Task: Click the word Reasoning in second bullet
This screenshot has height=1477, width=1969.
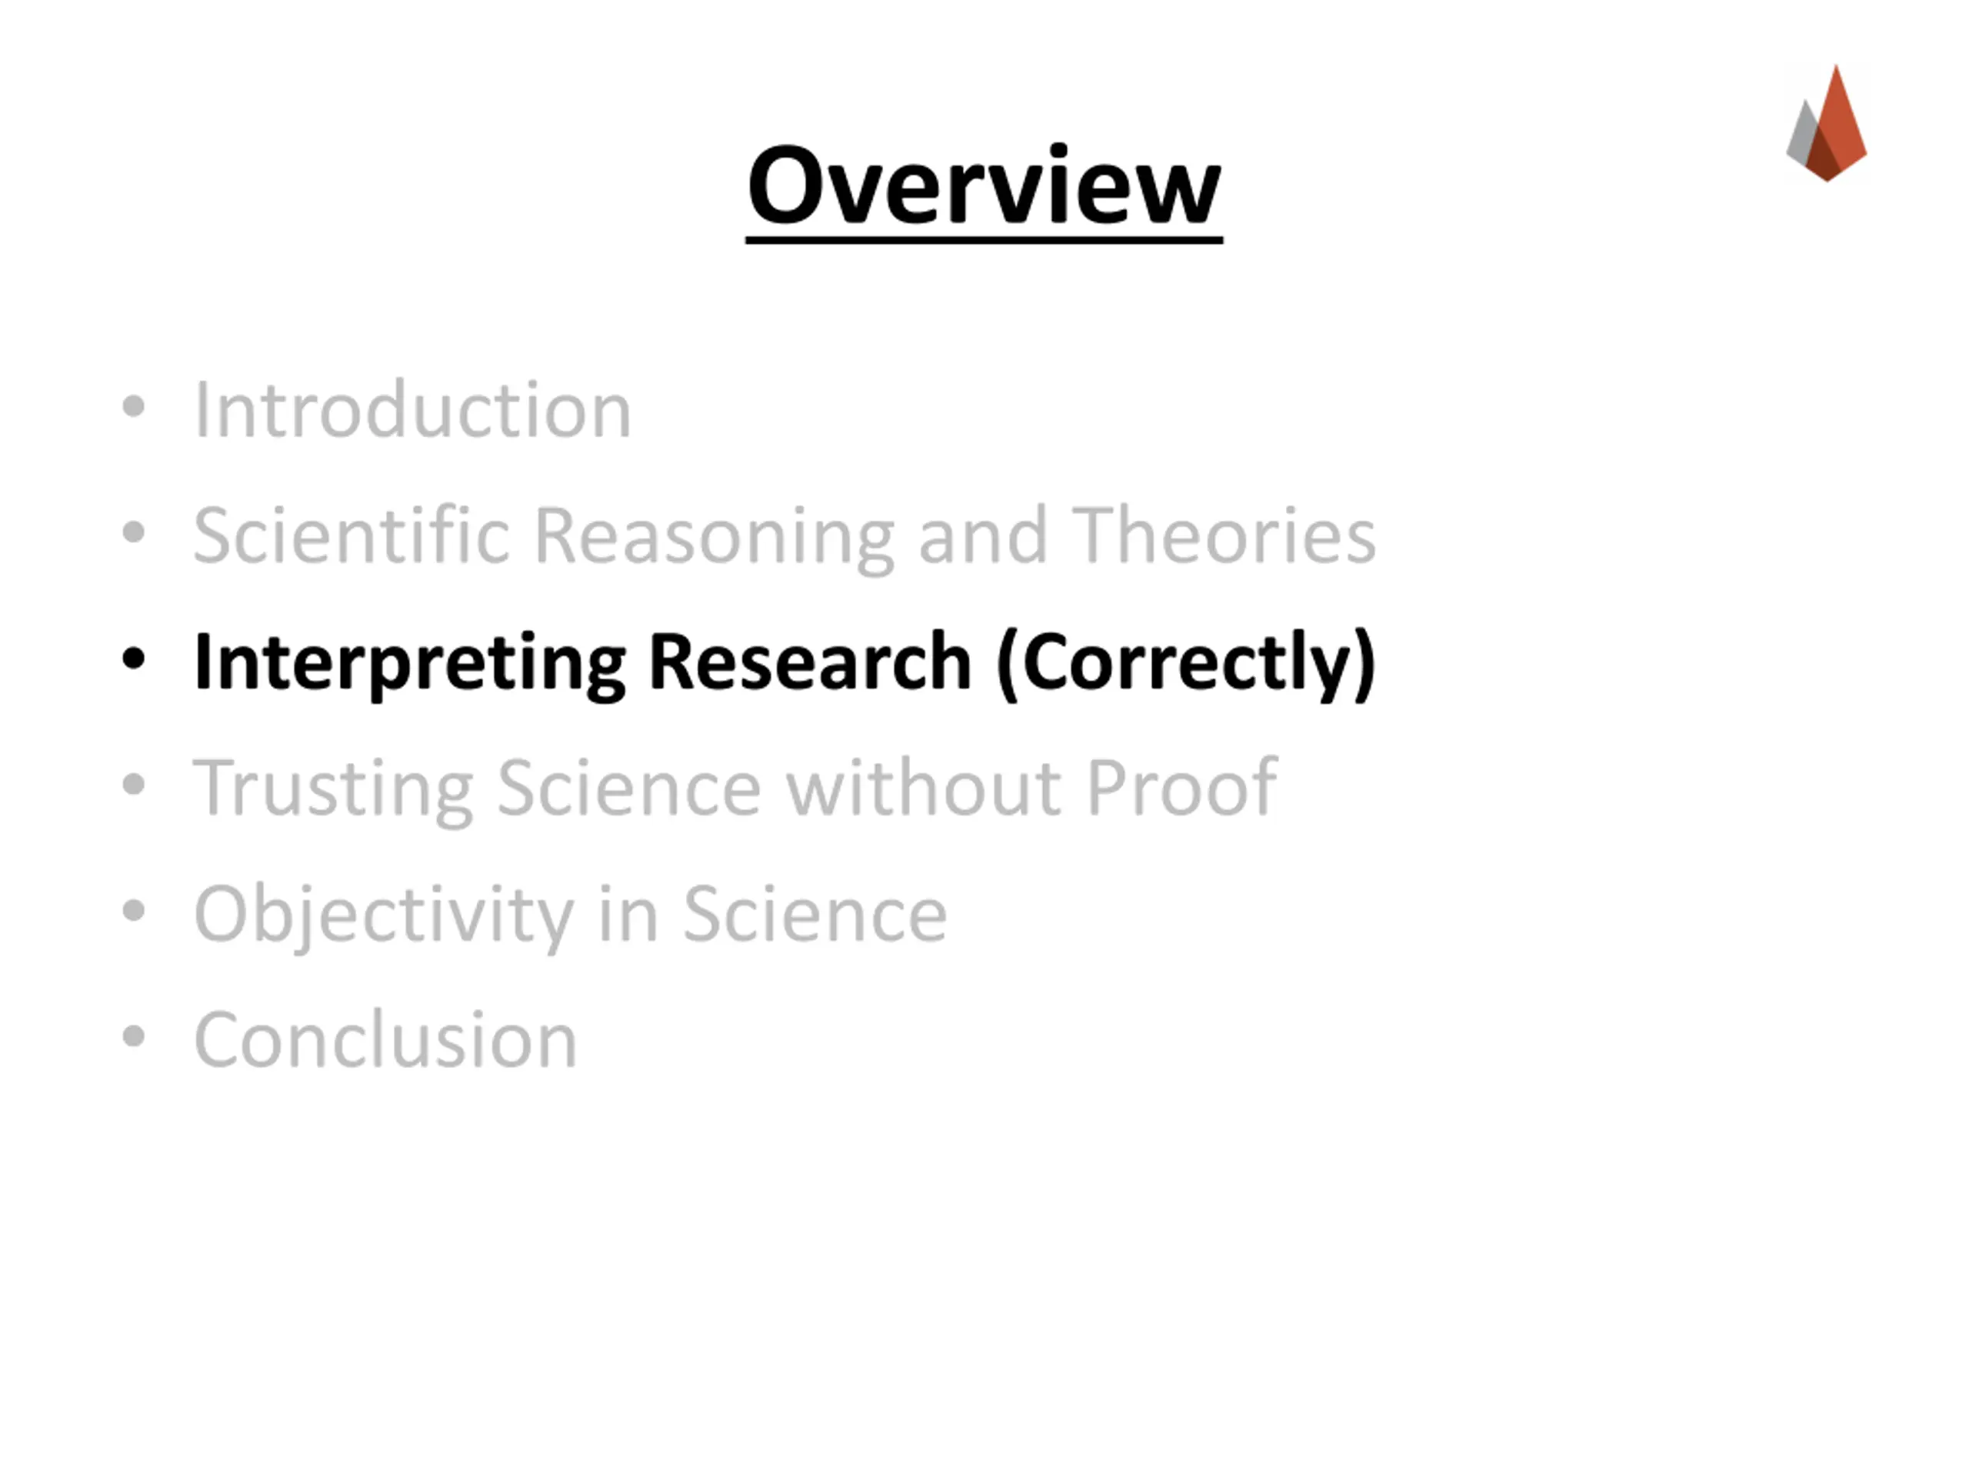Action: [x=715, y=537]
